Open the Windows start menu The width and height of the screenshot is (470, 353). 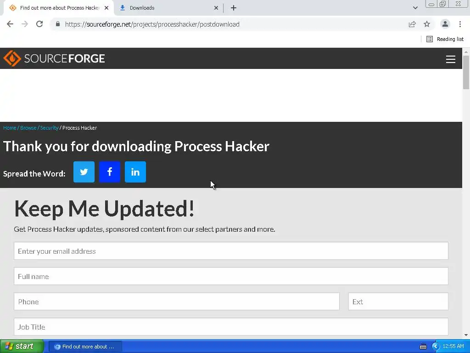22,347
